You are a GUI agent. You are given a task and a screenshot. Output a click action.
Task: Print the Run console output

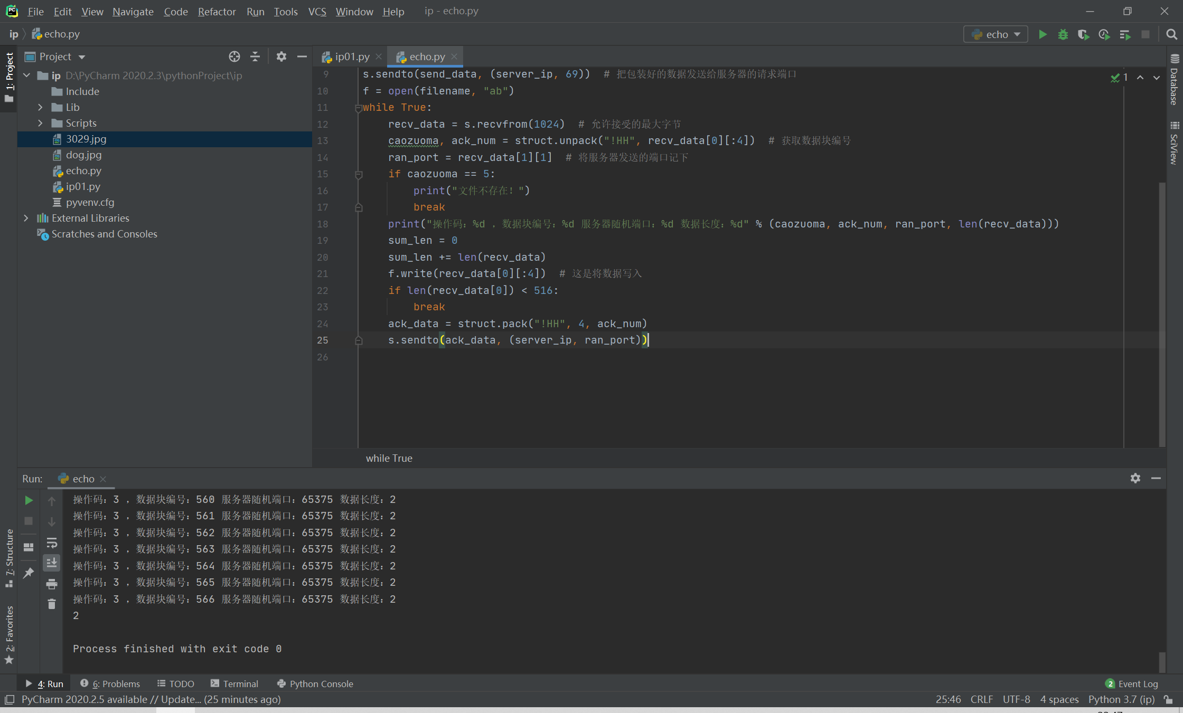[52, 584]
